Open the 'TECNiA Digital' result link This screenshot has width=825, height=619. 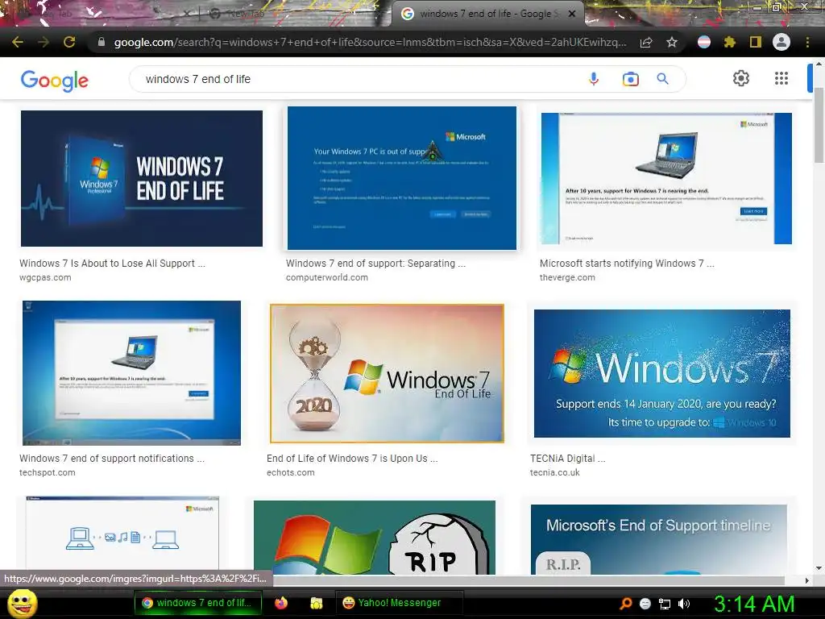point(568,459)
